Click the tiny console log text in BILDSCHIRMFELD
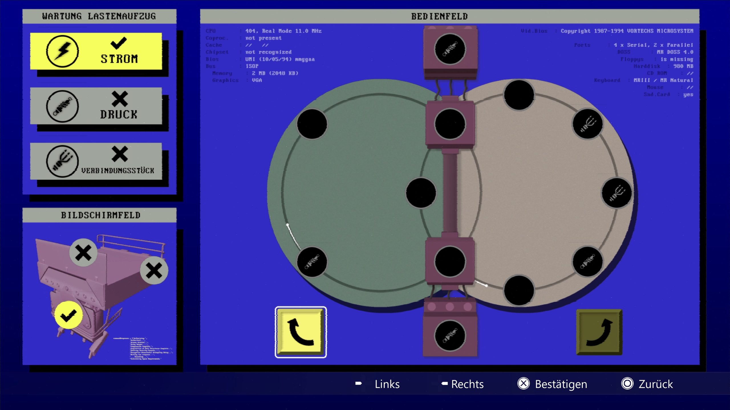This screenshot has width=730, height=410. 143,348
